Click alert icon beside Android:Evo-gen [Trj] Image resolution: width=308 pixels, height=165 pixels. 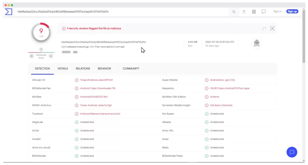pyautogui.click(x=207, y=80)
